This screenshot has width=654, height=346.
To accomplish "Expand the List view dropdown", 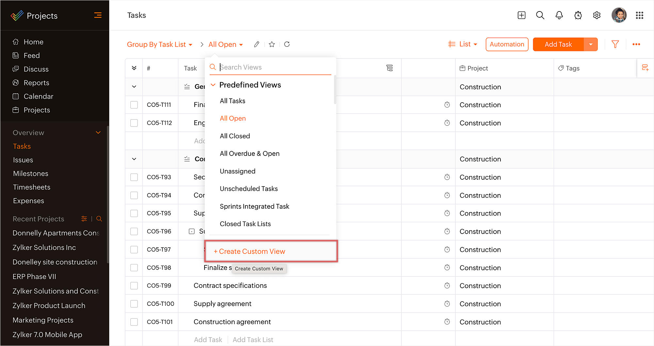I will (x=463, y=44).
